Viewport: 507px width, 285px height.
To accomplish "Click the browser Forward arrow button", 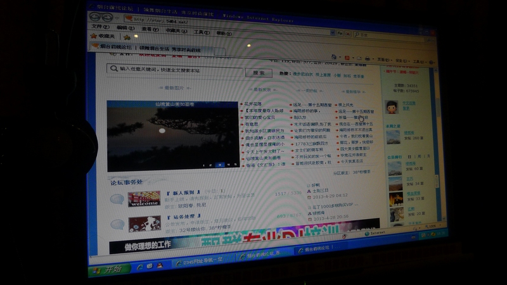I will point(107,17).
